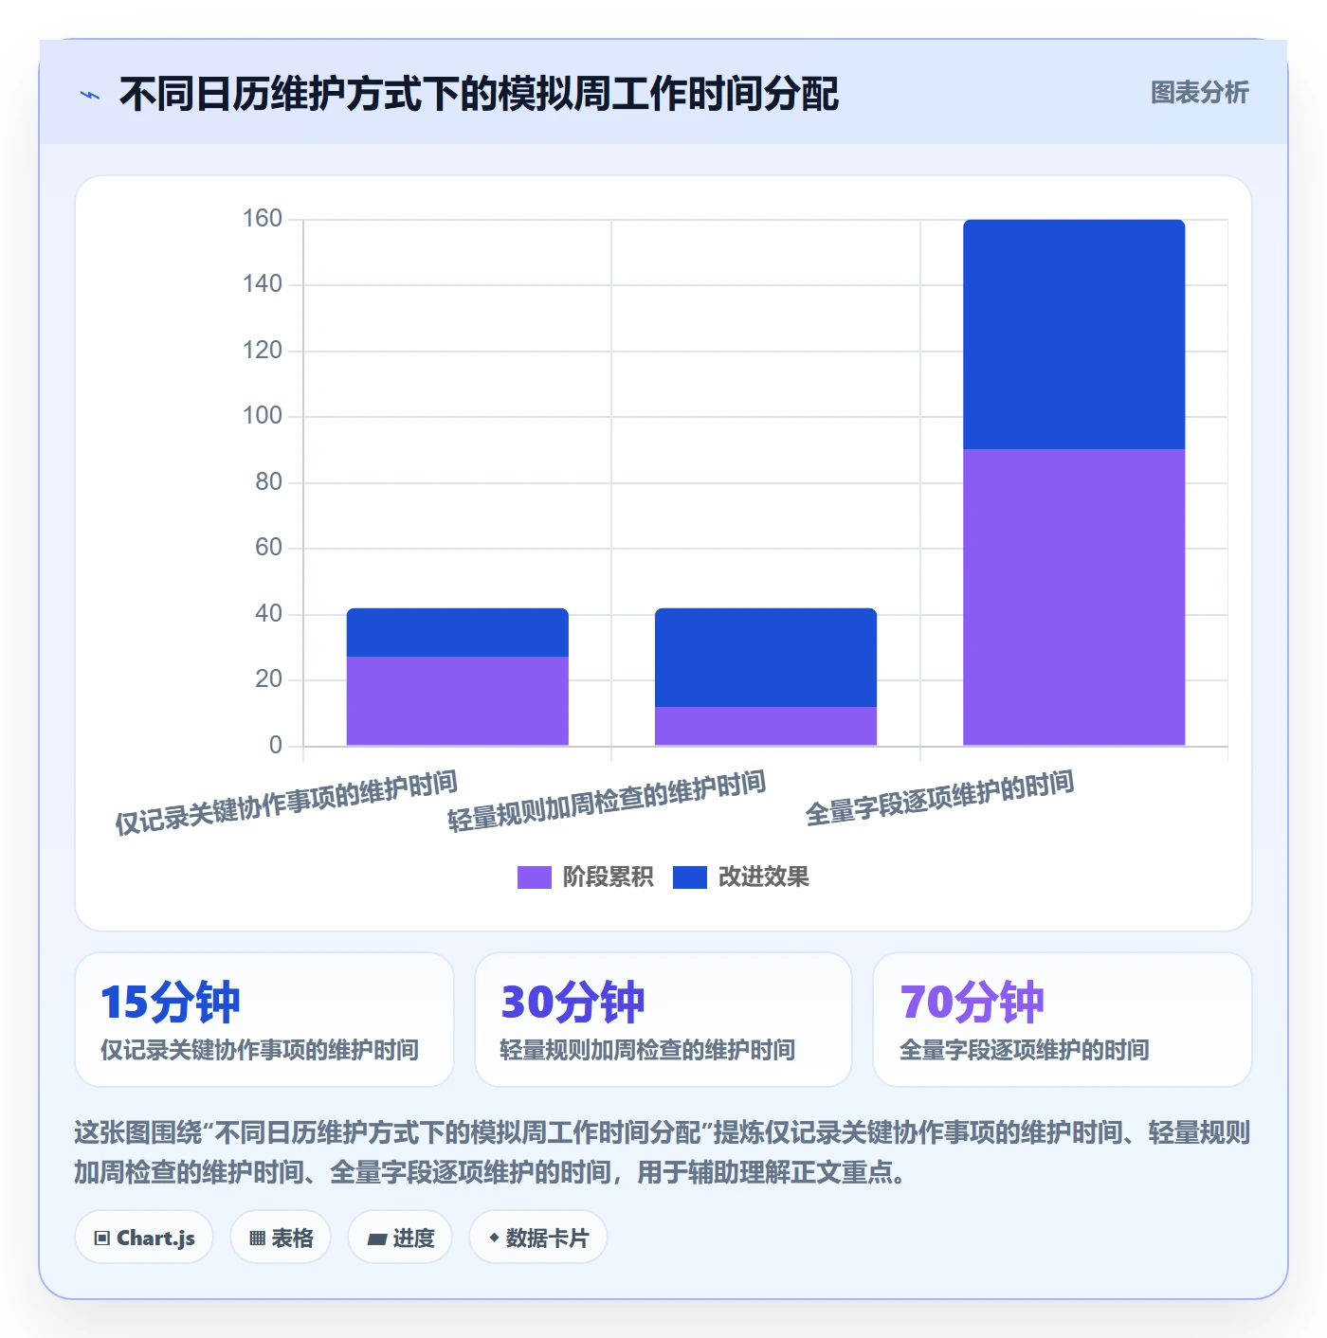Click the 160 tick on the y-axis
This screenshot has width=1327, height=1338.
(263, 219)
